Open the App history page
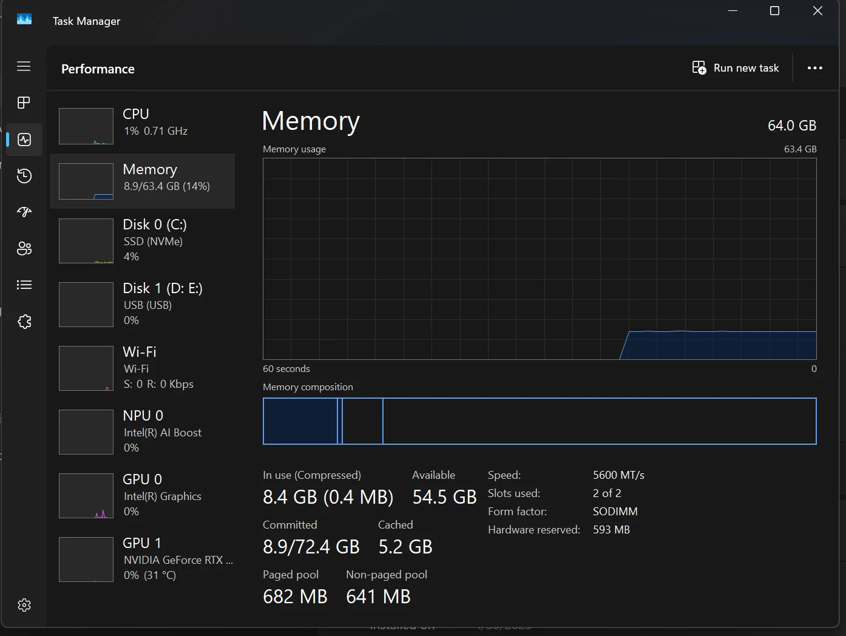 click(24, 176)
